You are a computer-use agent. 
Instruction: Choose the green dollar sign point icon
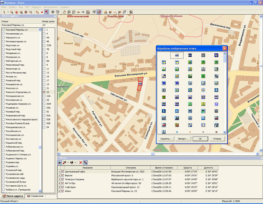pos(203,76)
